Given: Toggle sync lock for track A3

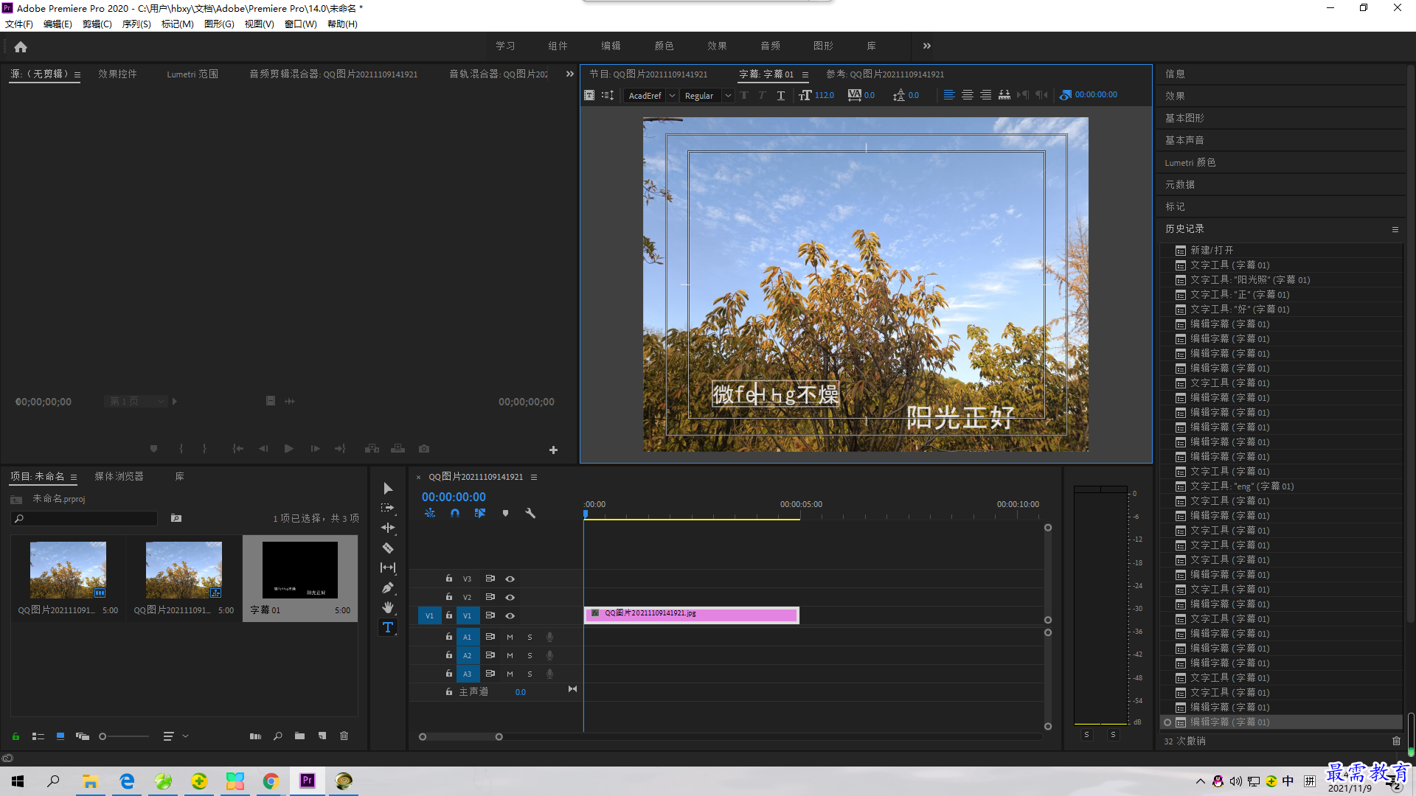Looking at the screenshot, I should coord(490,674).
